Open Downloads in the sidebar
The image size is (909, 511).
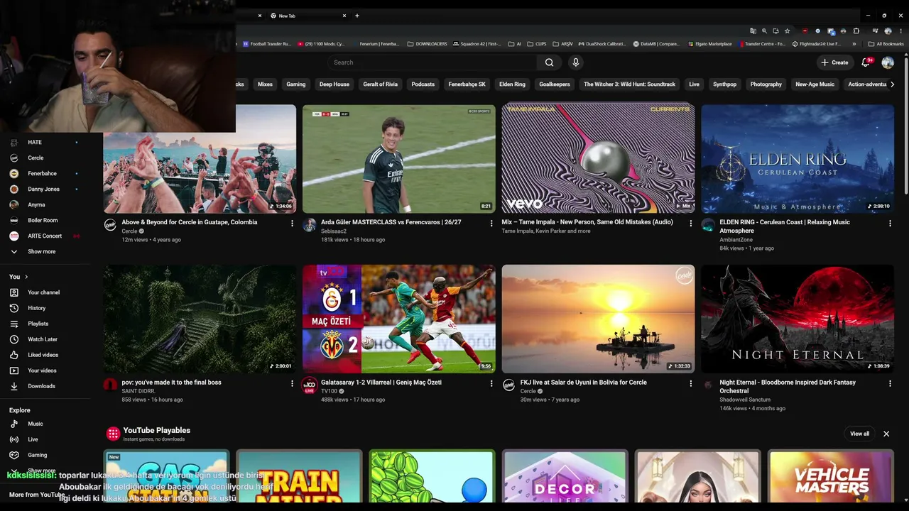(41, 386)
